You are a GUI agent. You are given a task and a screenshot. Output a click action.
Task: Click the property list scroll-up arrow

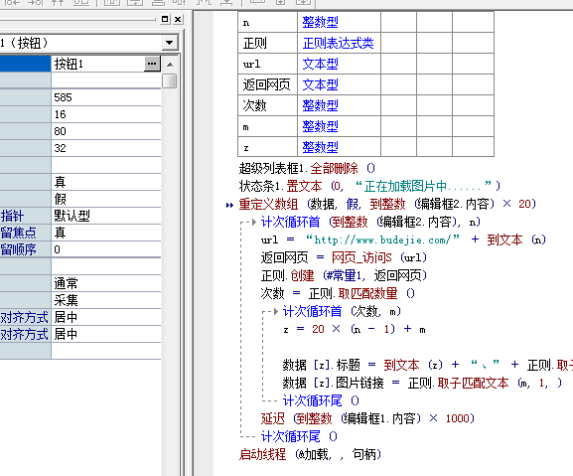click(x=170, y=65)
